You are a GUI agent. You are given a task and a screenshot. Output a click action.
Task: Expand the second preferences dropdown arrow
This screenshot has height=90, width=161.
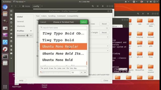click(x=108, y=46)
